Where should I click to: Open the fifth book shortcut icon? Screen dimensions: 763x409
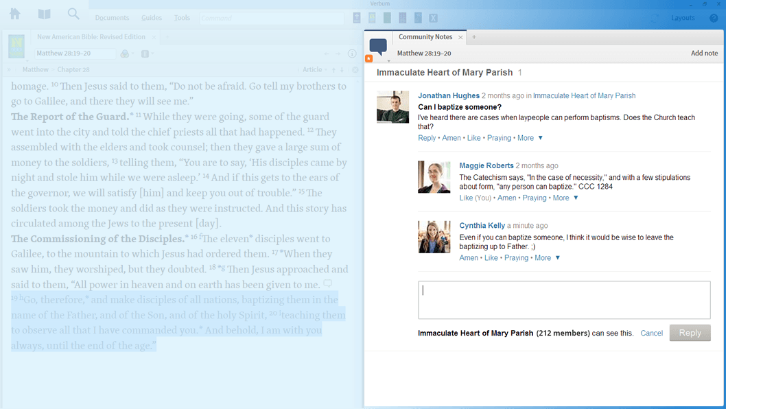point(418,18)
